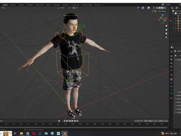Click the Start frame field
The height and width of the screenshot is (136, 181).
(152, 121)
